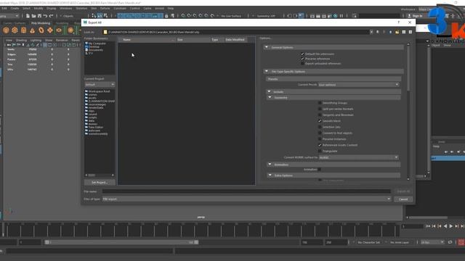Collapse File Type Specific Options section
Image resolution: width=465 pixels, height=261 pixels.
(267, 71)
